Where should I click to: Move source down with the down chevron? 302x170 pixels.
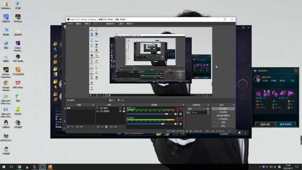click(x=116, y=127)
